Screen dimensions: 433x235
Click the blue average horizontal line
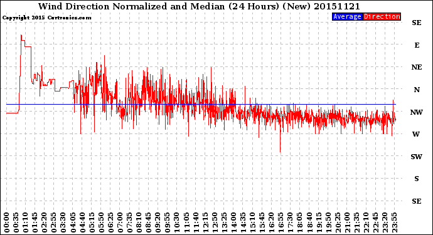click(x=201, y=104)
